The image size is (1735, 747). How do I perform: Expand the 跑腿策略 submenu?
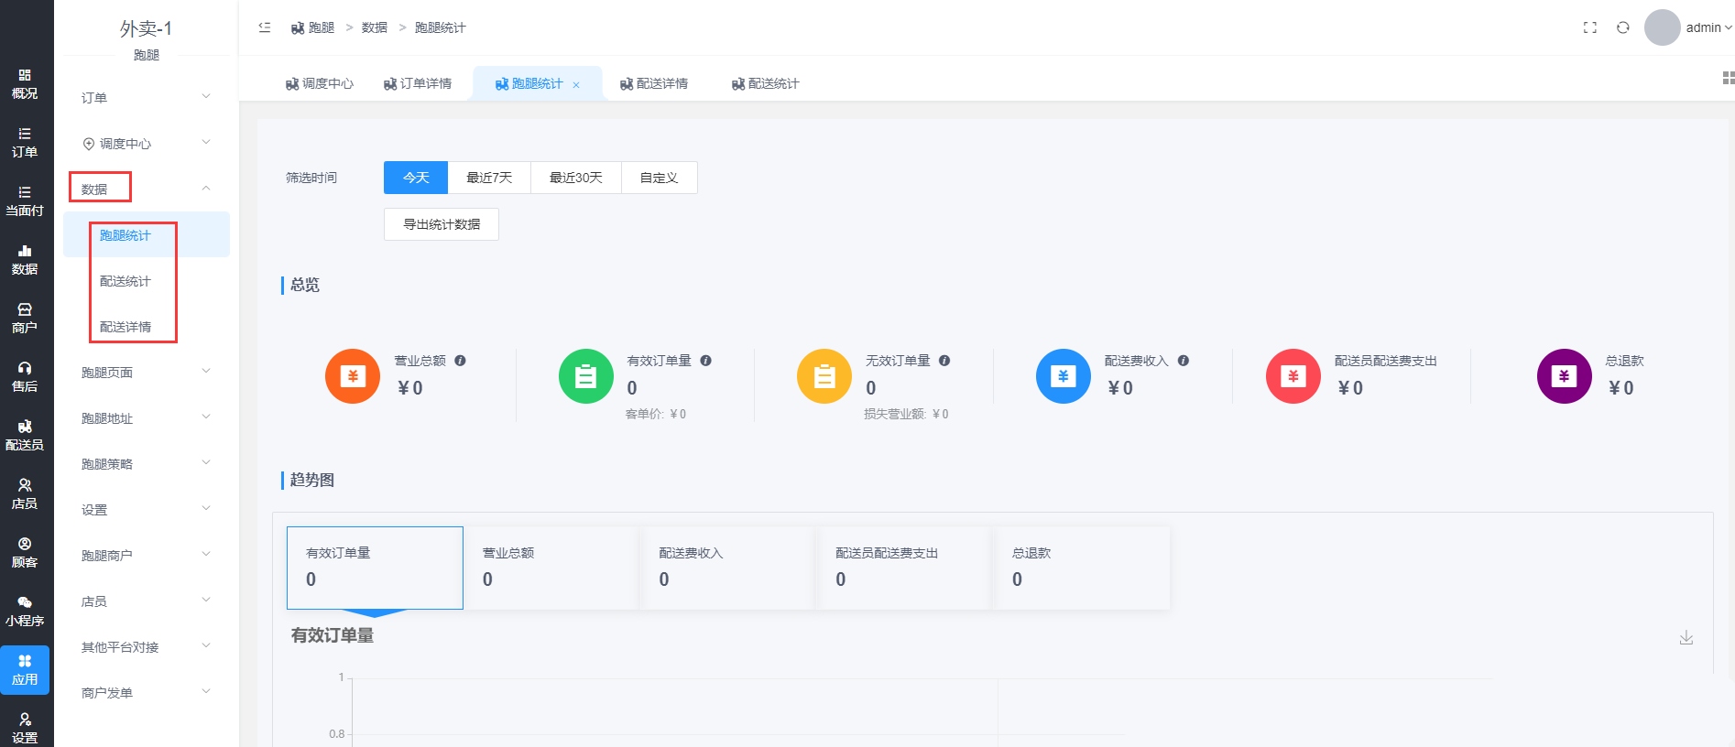(x=147, y=463)
